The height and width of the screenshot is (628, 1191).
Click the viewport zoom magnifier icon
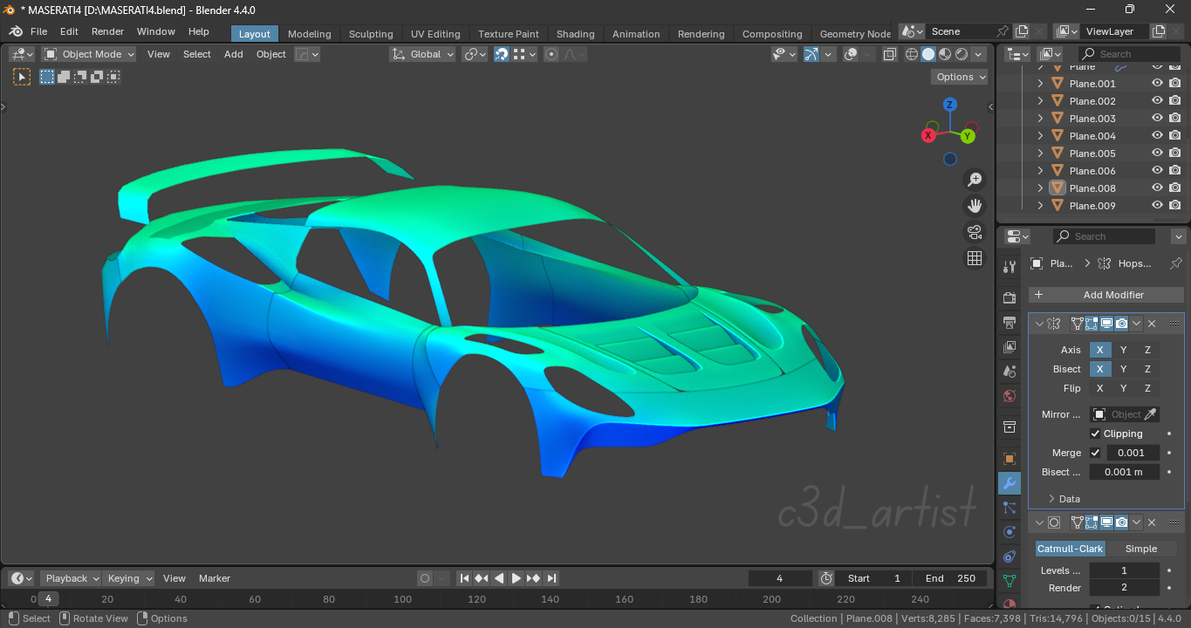click(975, 180)
